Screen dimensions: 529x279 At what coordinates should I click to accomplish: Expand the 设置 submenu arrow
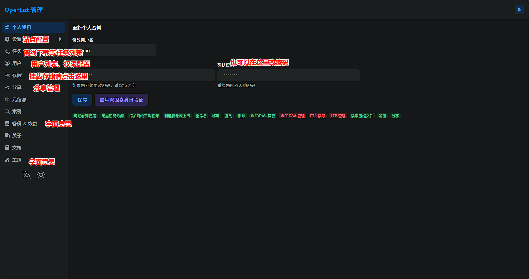60,39
